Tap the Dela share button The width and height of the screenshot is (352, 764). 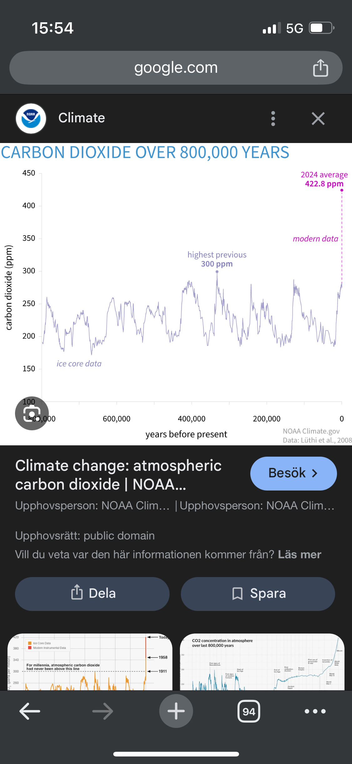click(92, 594)
